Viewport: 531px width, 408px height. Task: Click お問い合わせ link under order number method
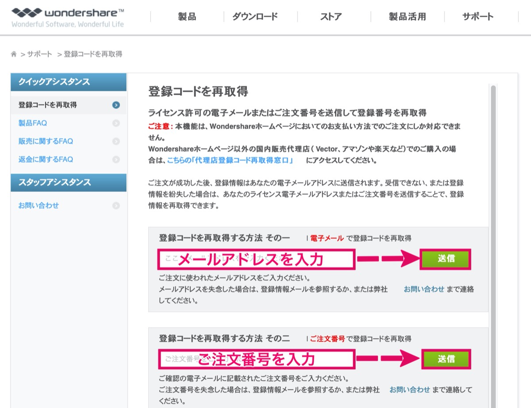pos(410,389)
